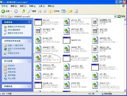
Task: Select the arp.exe file icon
Action: (67, 58)
